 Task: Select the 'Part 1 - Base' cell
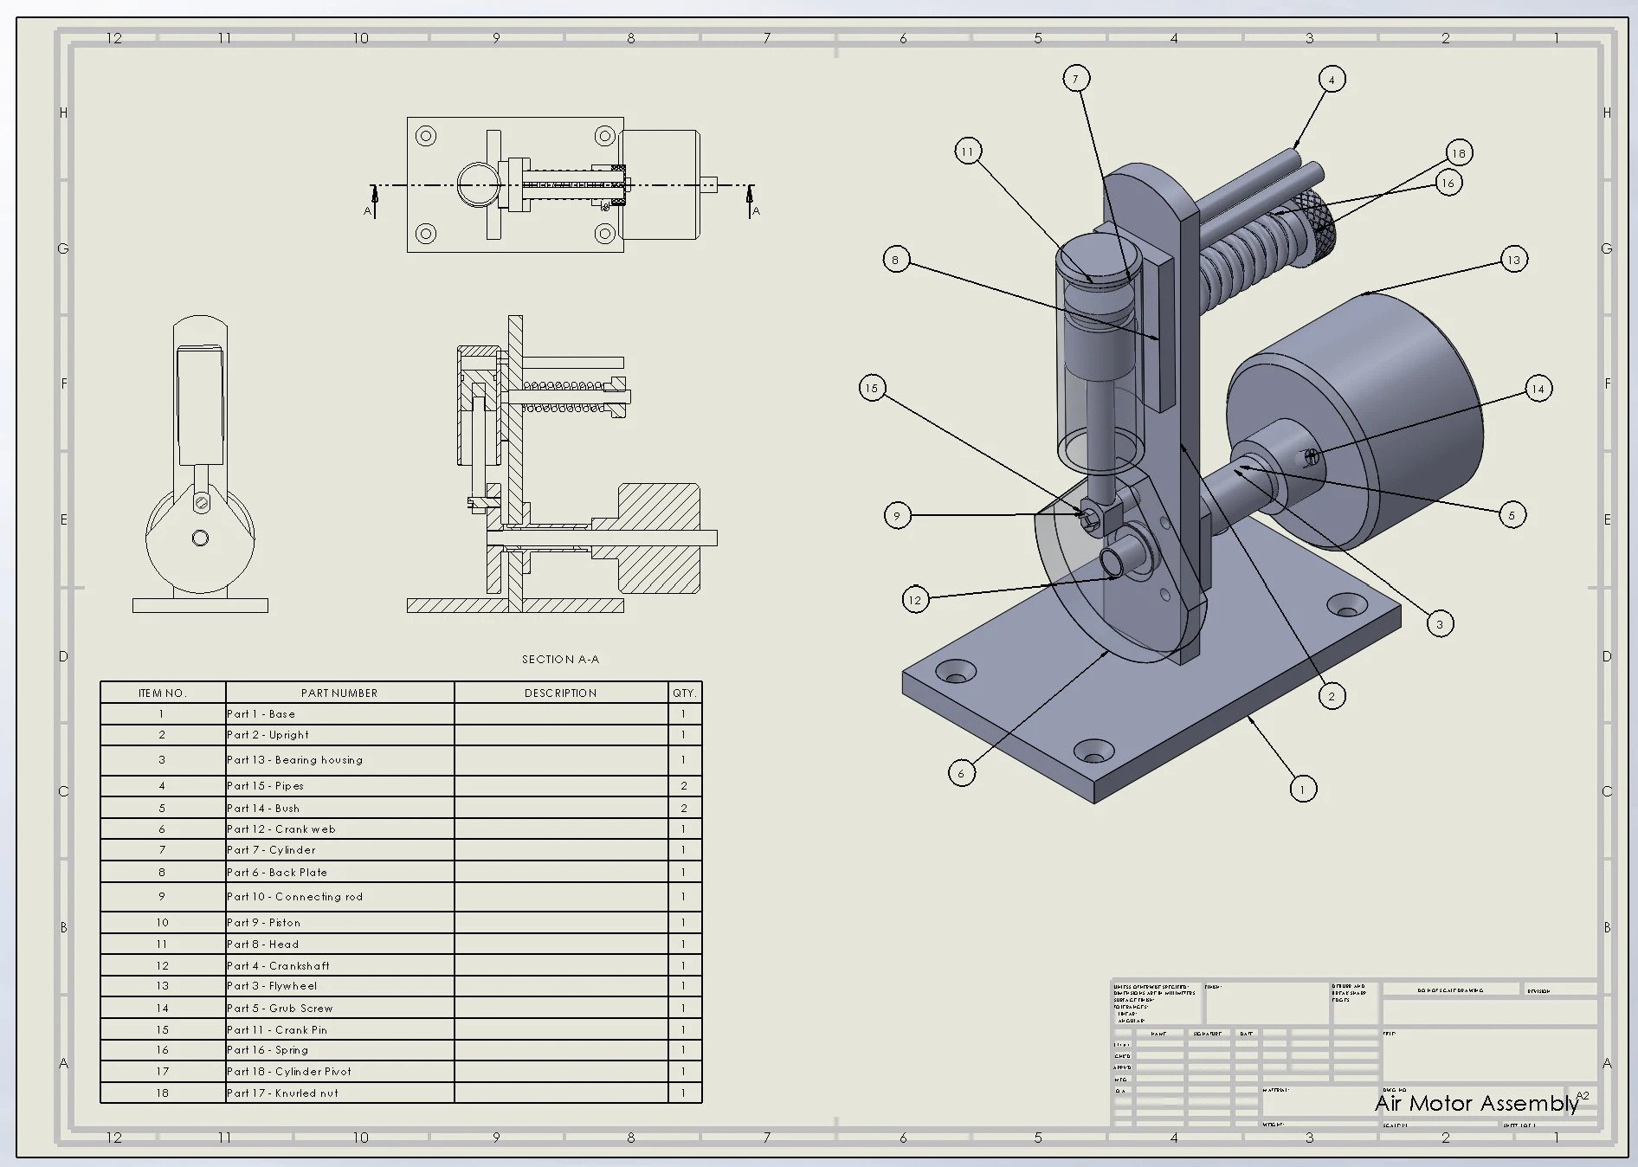click(x=339, y=714)
